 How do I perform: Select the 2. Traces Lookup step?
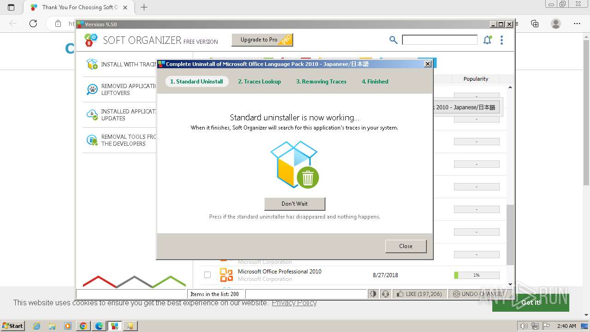click(x=259, y=82)
